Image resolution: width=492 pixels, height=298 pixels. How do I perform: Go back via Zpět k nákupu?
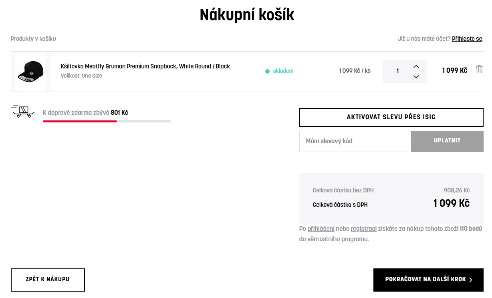[x=48, y=280]
